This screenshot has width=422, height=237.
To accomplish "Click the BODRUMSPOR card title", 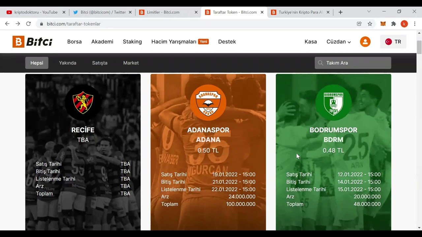I will click(x=333, y=130).
